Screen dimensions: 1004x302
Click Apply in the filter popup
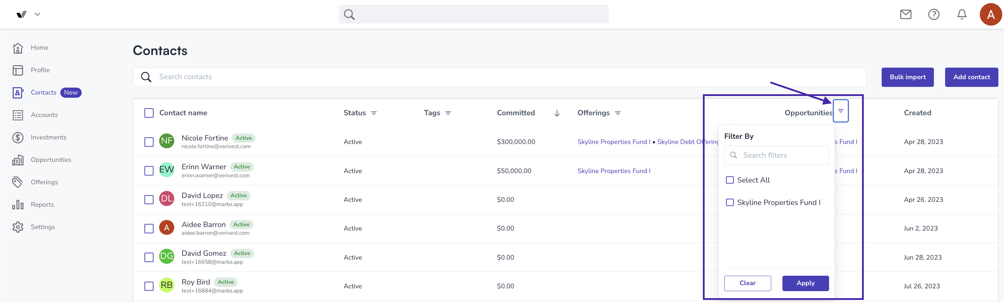805,283
